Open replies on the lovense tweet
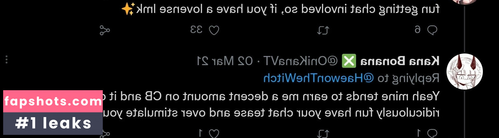 (432, 30)
